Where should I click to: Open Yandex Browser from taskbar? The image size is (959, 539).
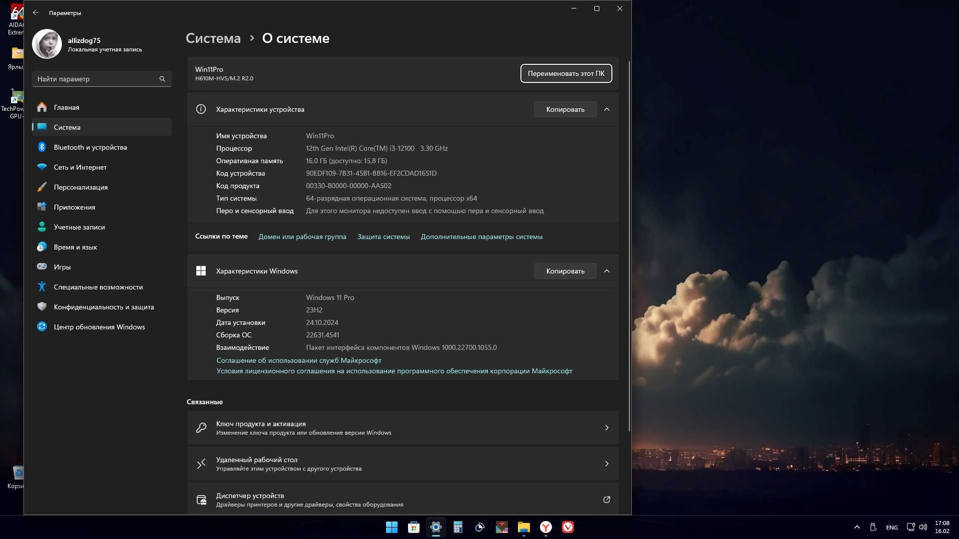coord(545,527)
